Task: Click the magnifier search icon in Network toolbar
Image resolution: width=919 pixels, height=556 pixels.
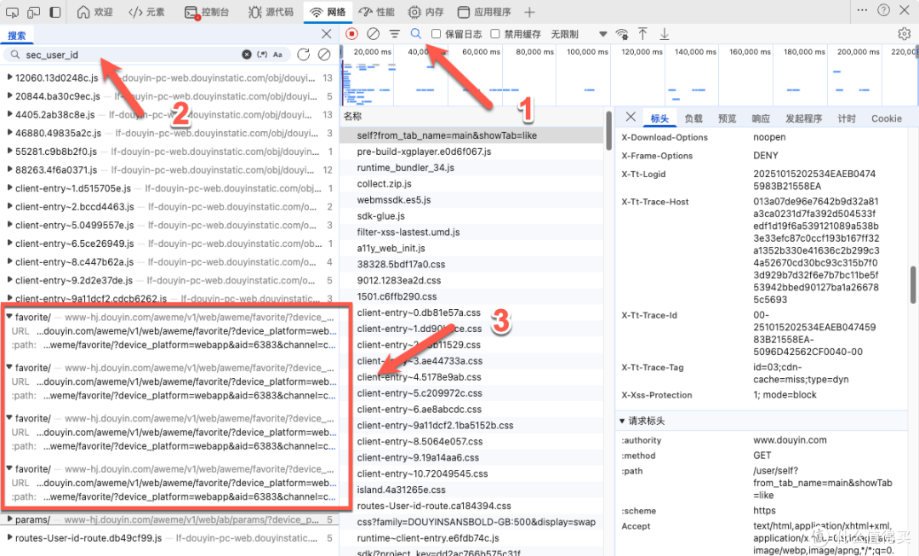Action: coord(418,33)
